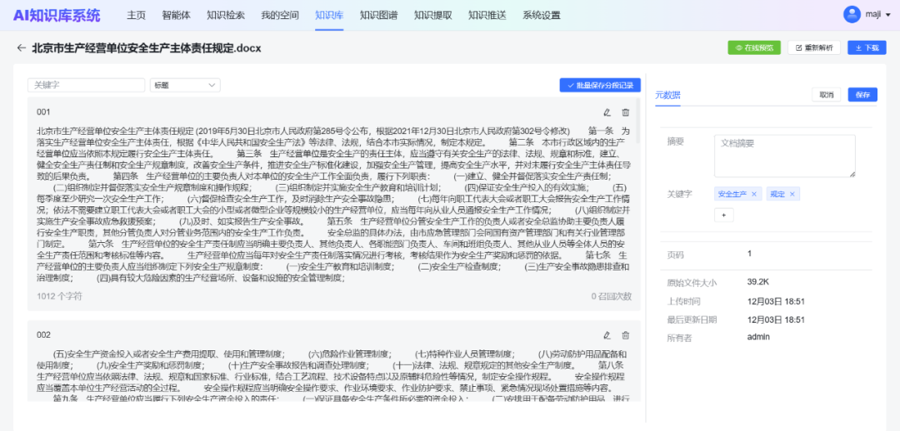Screen dimensions: 900x431
Task: Click the 取消 button in metadata panel
Action: coord(827,95)
